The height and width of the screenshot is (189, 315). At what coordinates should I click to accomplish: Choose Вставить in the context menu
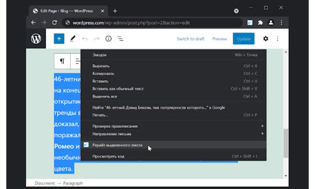[x=174, y=81]
